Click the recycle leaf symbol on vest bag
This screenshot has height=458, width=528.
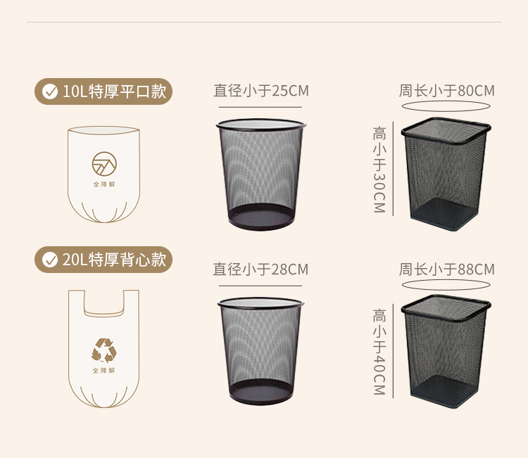(104, 350)
